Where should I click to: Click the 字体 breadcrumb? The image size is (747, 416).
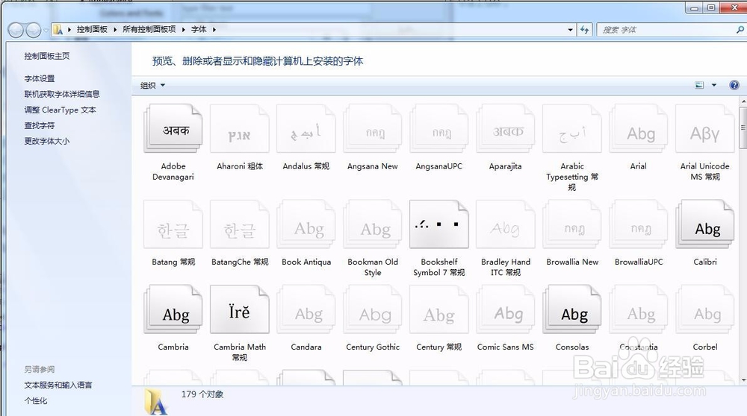point(199,30)
